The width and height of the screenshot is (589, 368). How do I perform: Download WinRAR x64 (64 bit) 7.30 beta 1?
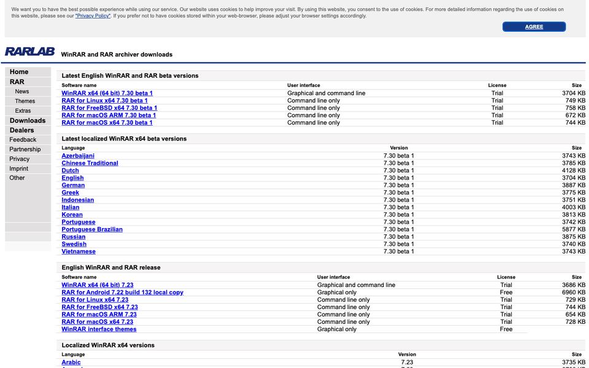point(107,93)
